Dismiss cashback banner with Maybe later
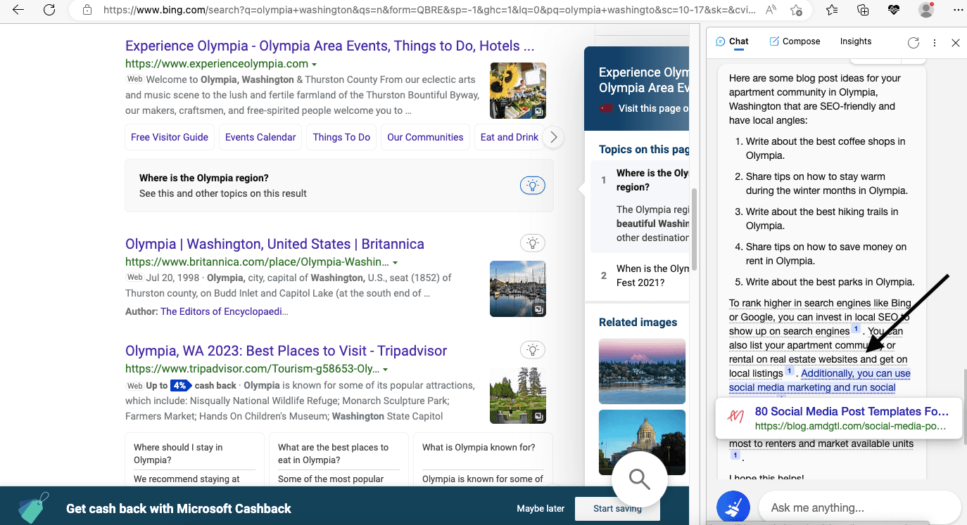The width and height of the screenshot is (967, 525). (541, 509)
